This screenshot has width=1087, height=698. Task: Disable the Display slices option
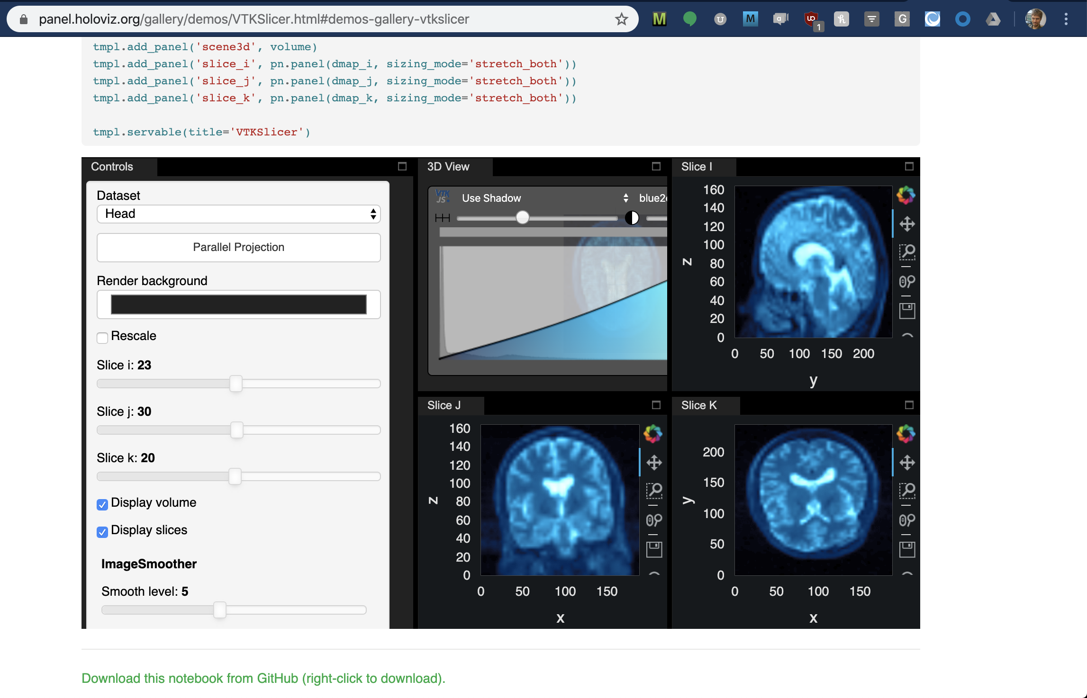click(102, 532)
